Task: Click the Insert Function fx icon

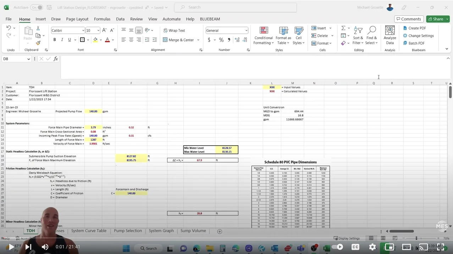Action: coord(56,59)
